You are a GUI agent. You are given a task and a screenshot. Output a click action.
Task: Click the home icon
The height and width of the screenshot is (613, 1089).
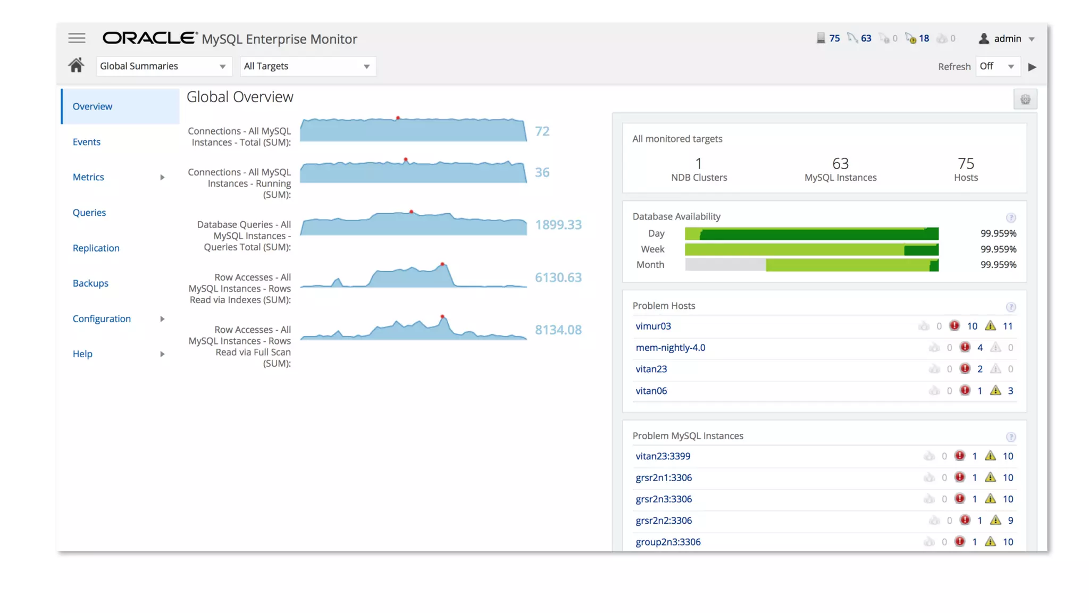click(x=76, y=65)
